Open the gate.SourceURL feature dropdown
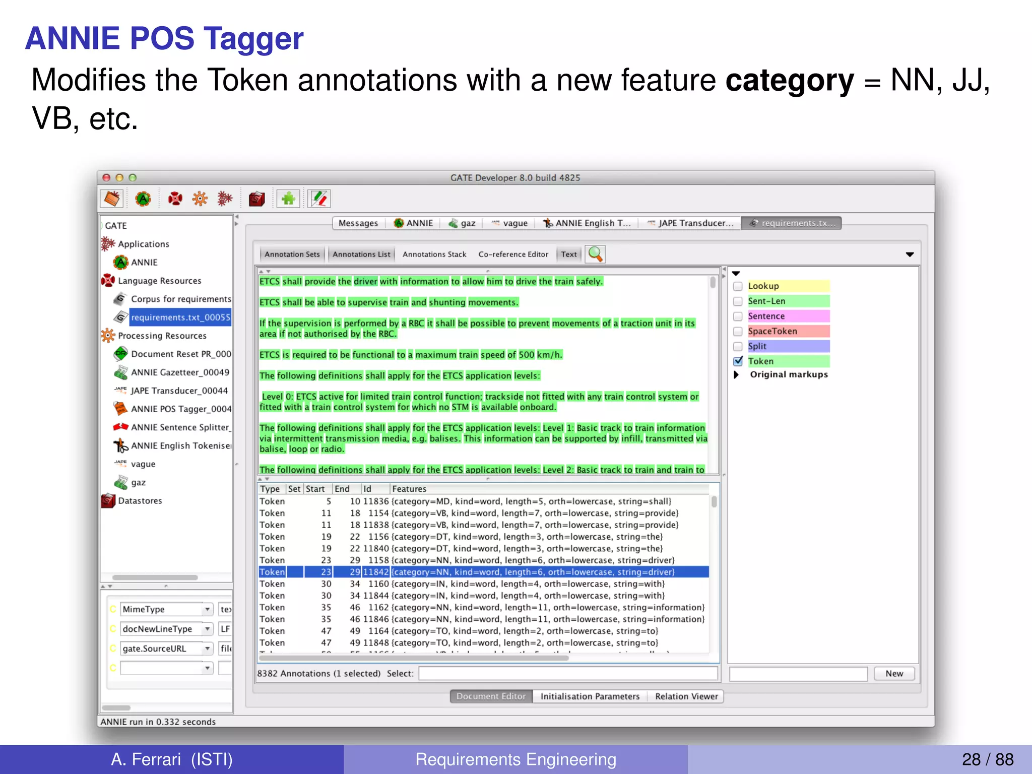The height and width of the screenshot is (774, 1032). click(x=207, y=649)
